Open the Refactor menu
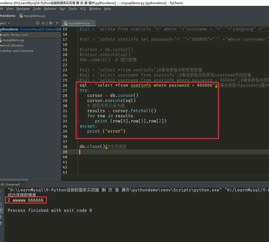This screenshot has height=242, width=269. point(50,9)
